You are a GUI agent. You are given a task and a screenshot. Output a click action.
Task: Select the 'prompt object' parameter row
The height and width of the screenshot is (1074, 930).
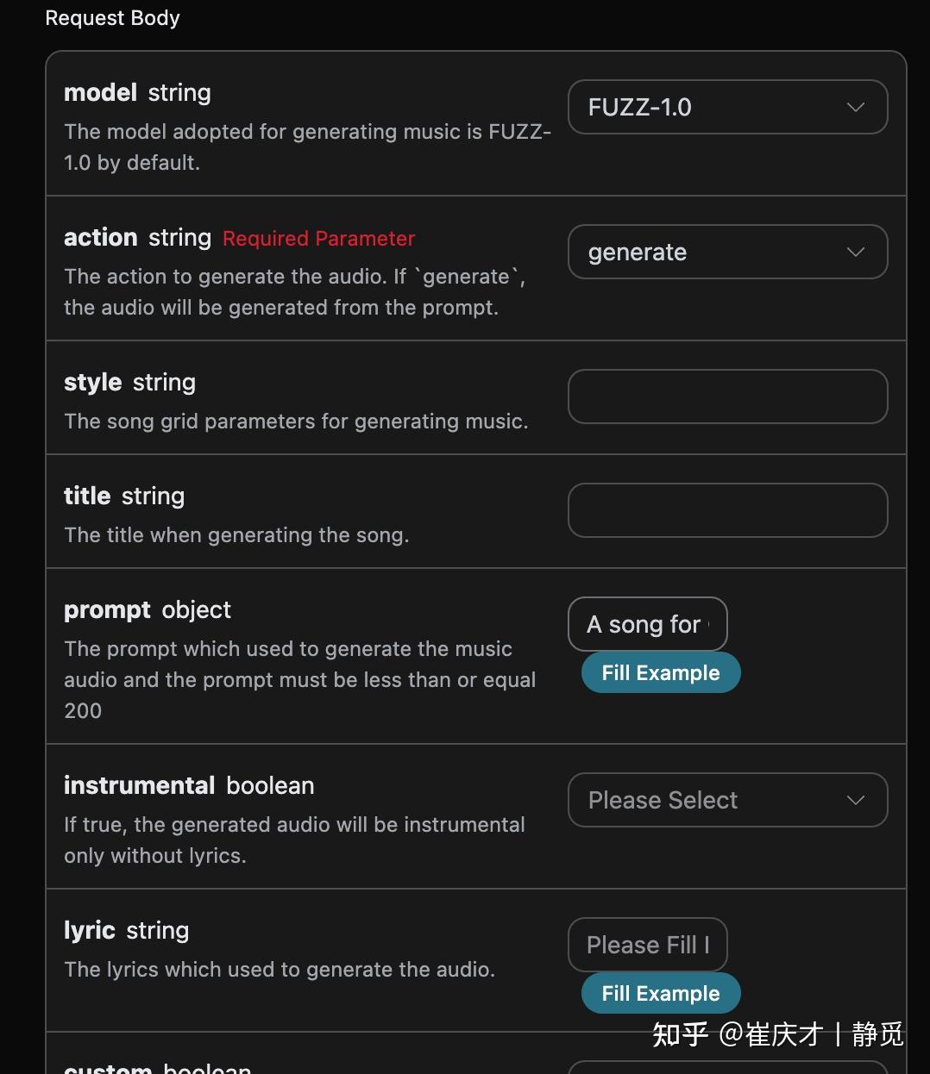[x=147, y=609]
